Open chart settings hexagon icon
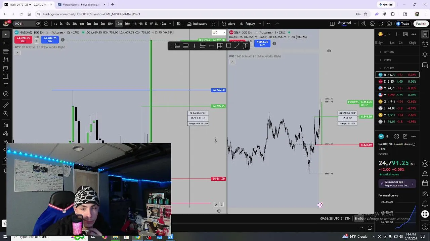Viewport: 430px width, 241px height. tap(372, 24)
